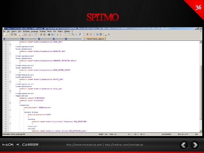Viewport: 204px width, 153px height.
Task: Collapse fold marker on line 46
Action: point(10,110)
